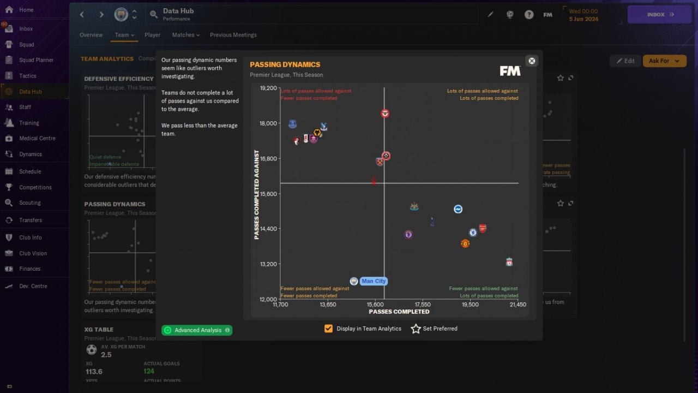Open the Inbox sidebar item
Viewport: 698px width, 393px height.
[26, 29]
